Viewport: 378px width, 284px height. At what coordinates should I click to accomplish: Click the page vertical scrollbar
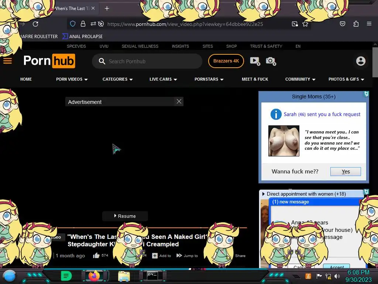click(375, 62)
